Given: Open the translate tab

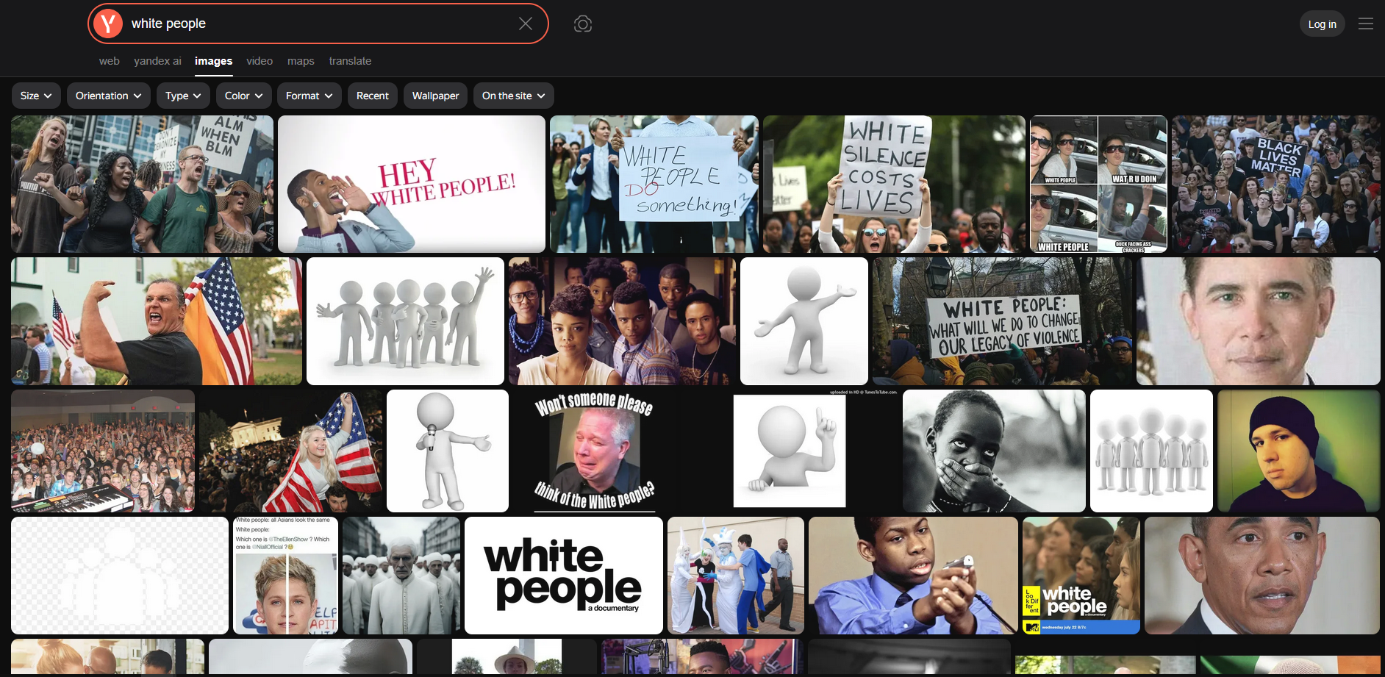Looking at the screenshot, I should click(x=350, y=61).
